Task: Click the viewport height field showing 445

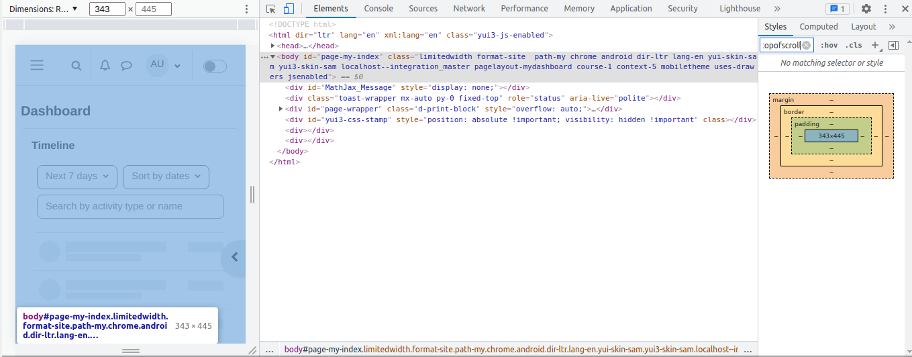Action: 153,9
